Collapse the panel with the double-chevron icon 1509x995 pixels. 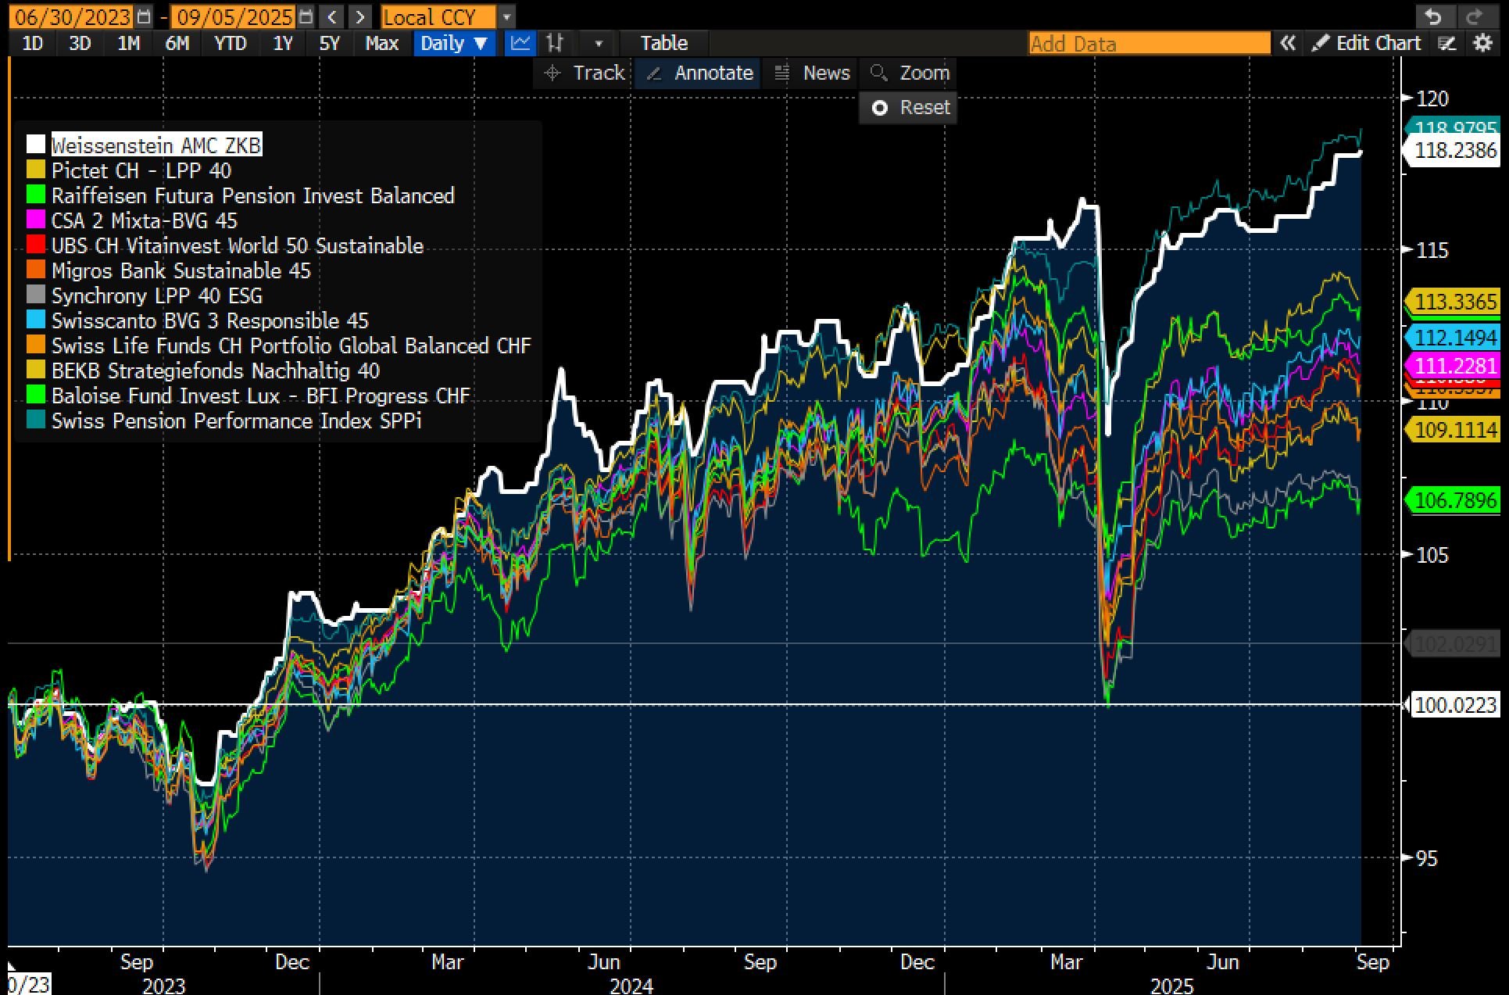(x=1287, y=43)
